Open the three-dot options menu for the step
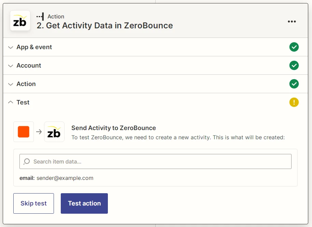Screen dimensions: 312x227 pos(292,21)
